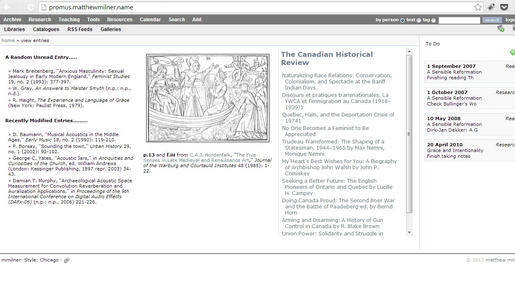Open 'My Heart's Best Wishes for You' link
Image resolution: width=515 pixels, height=302 pixels.
pos(339,167)
